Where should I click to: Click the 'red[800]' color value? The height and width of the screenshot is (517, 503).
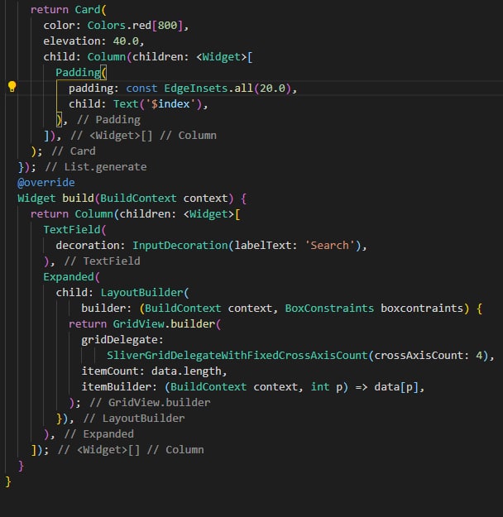[x=157, y=26]
